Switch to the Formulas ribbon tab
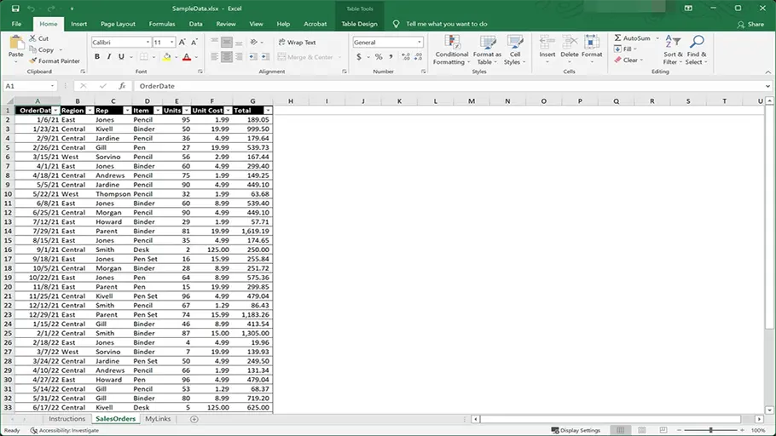 [x=162, y=24]
